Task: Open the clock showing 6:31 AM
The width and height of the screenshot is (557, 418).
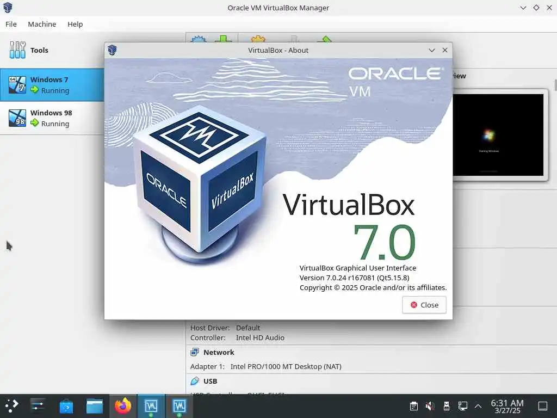Action: (x=508, y=406)
